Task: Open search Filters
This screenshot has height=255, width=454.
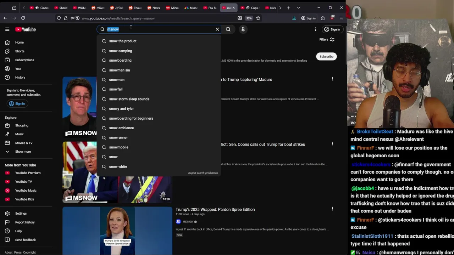Action: 327,39
